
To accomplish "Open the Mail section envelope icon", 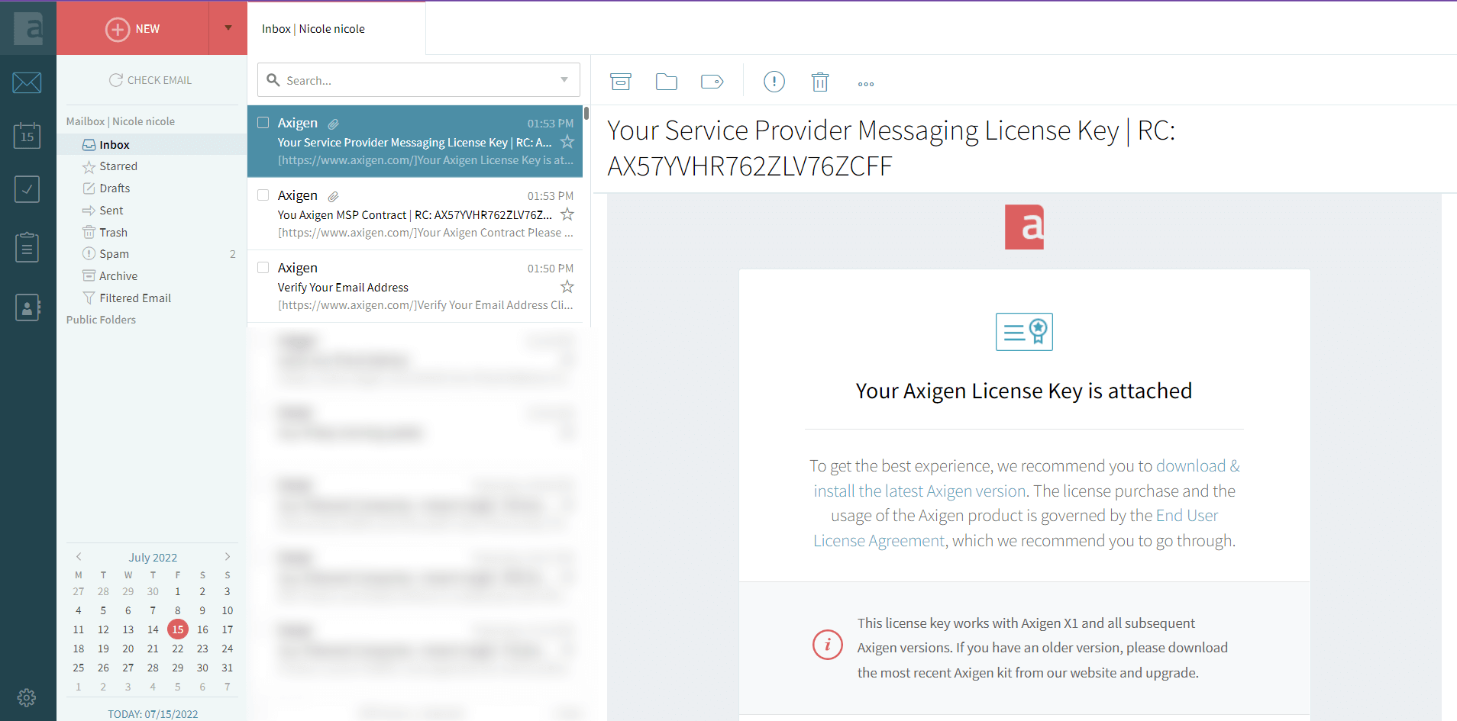I will click(x=27, y=82).
